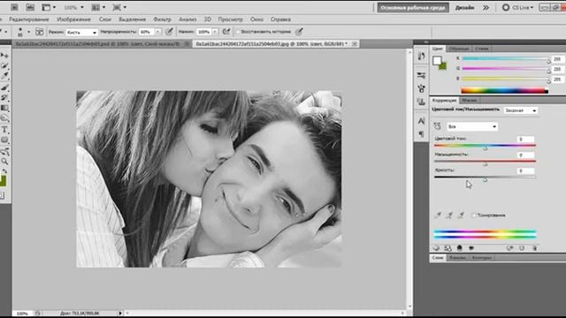Toggle tablet pressure for opacity icon
The image size is (566, 318).
(169, 32)
